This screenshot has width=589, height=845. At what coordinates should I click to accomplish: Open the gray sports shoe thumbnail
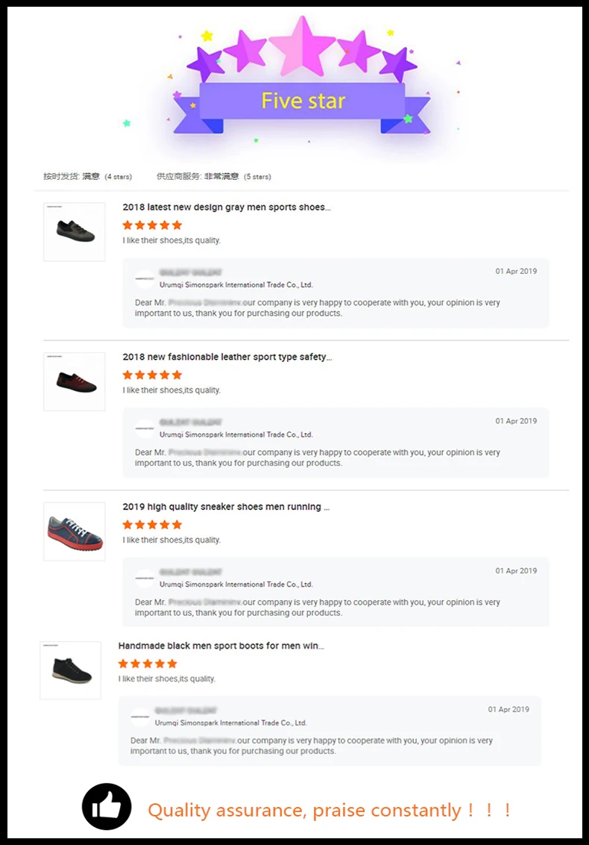(x=75, y=231)
